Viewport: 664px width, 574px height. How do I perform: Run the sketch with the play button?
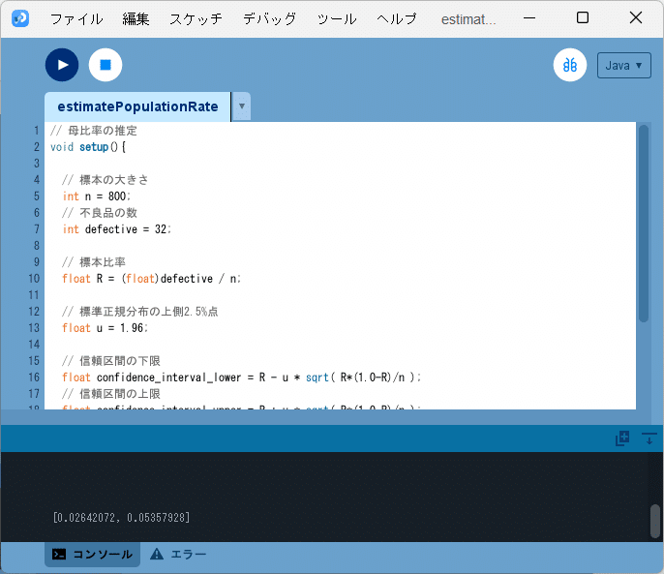(x=62, y=65)
